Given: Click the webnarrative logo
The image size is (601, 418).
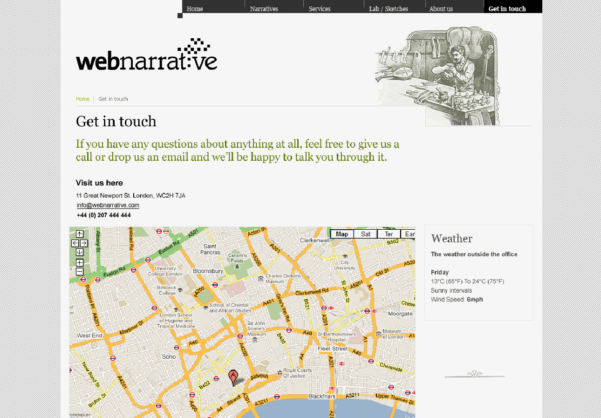Looking at the screenshot, I should (146, 55).
